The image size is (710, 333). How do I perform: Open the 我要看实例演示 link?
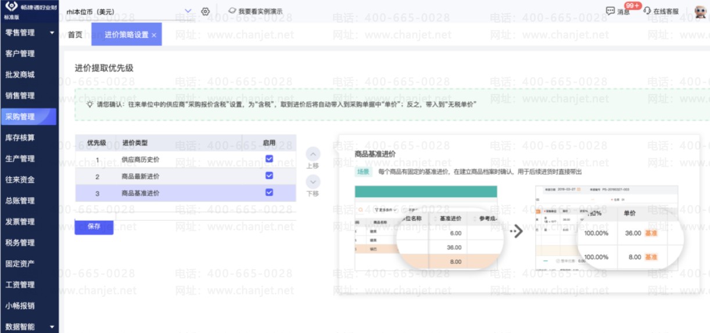coord(260,11)
